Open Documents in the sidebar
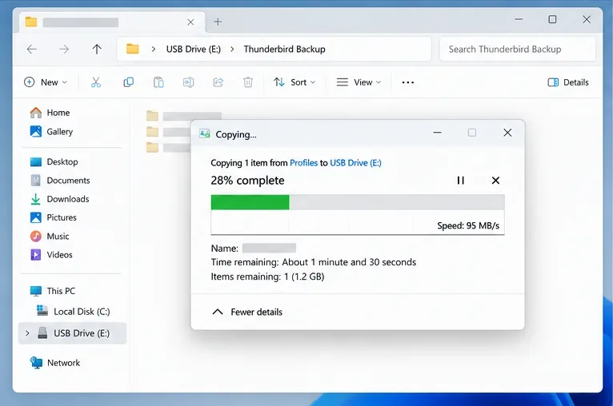Image resolution: width=613 pixels, height=406 pixels. pos(60,181)
